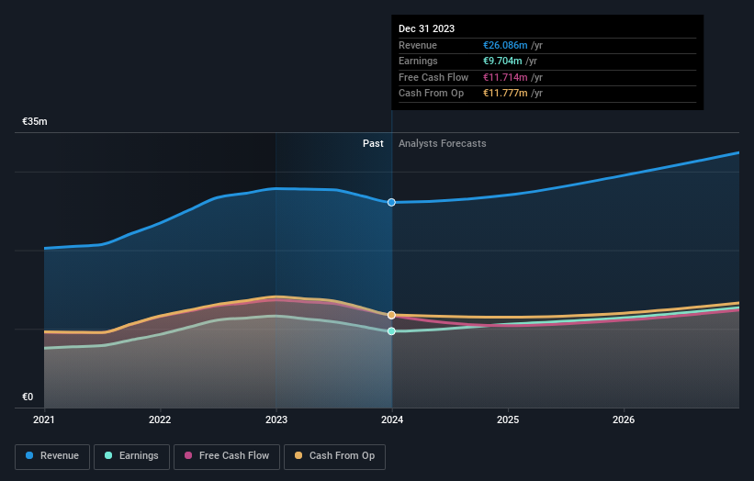This screenshot has height=481, width=754.
Task: Click the Cash From Op tooltip label
Action: pos(431,94)
